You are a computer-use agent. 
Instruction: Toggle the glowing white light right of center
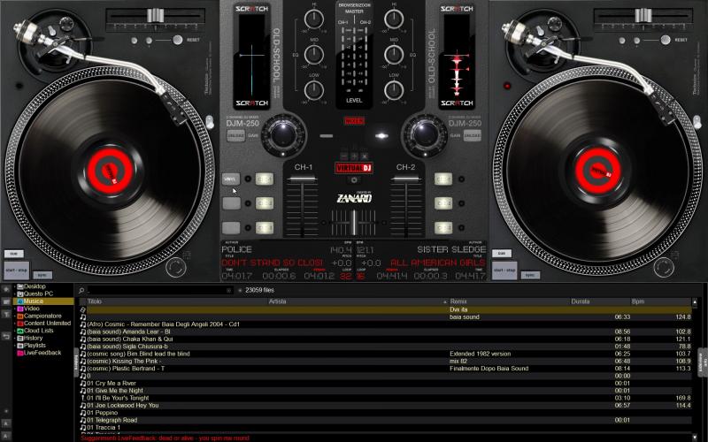381,136
